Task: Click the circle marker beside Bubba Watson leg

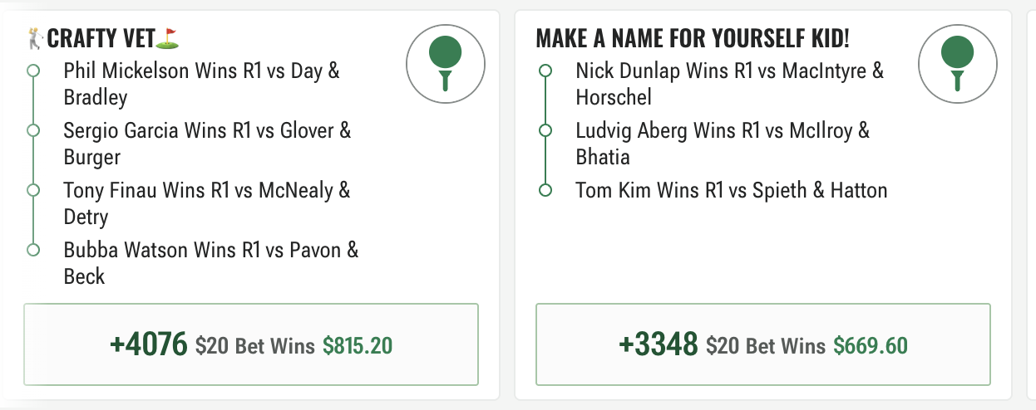Action: [33, 250]
